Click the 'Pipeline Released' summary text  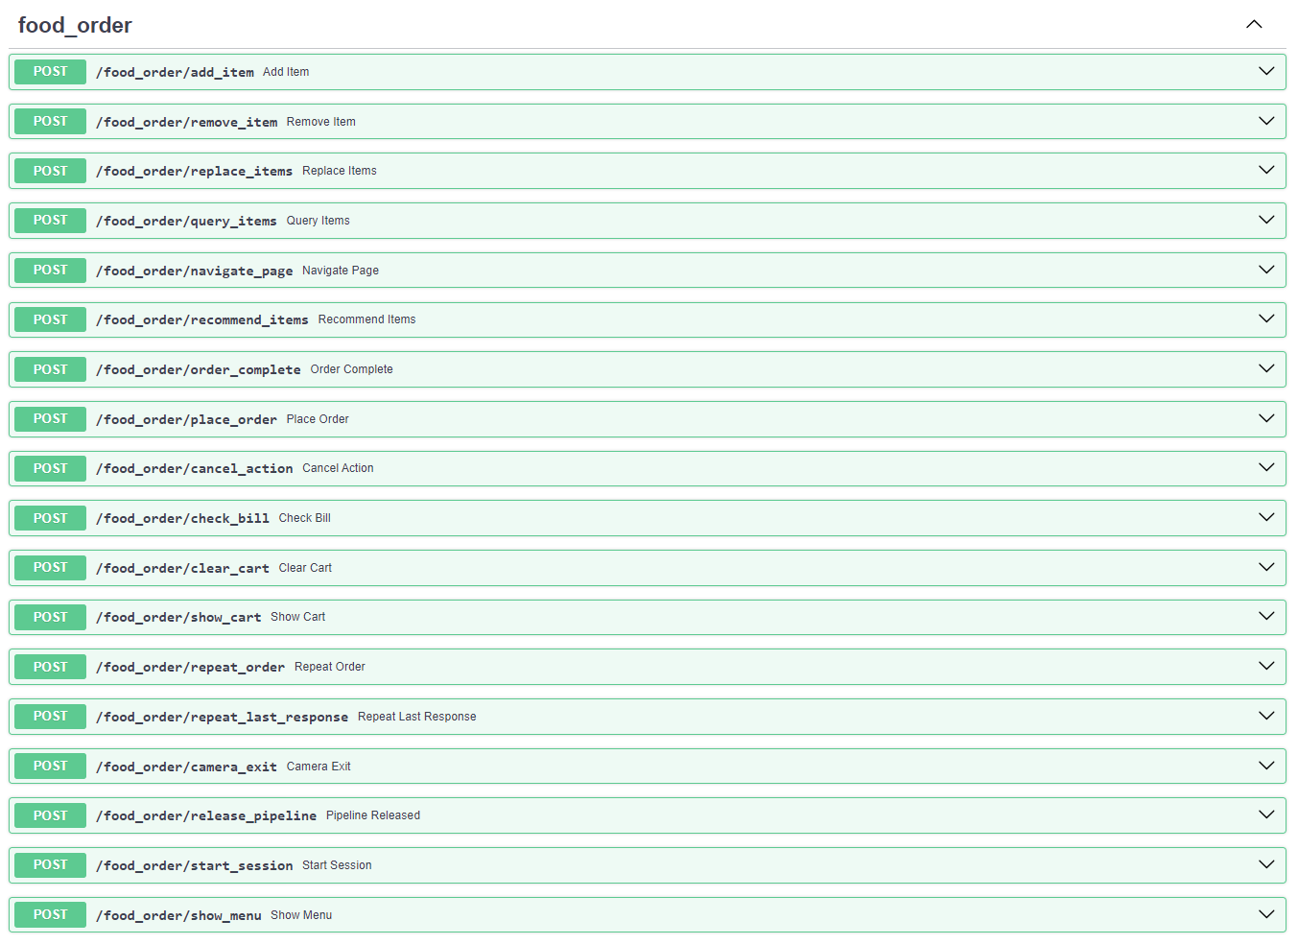[373, 815]
